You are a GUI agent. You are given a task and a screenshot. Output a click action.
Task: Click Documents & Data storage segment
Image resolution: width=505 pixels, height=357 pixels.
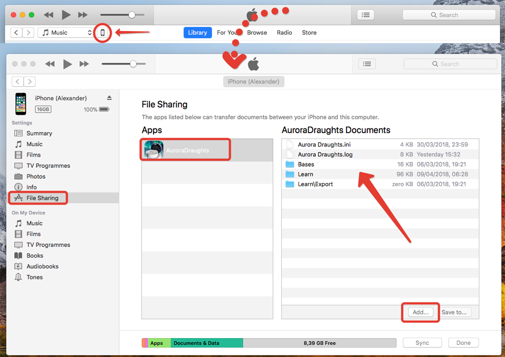(207, 343)
